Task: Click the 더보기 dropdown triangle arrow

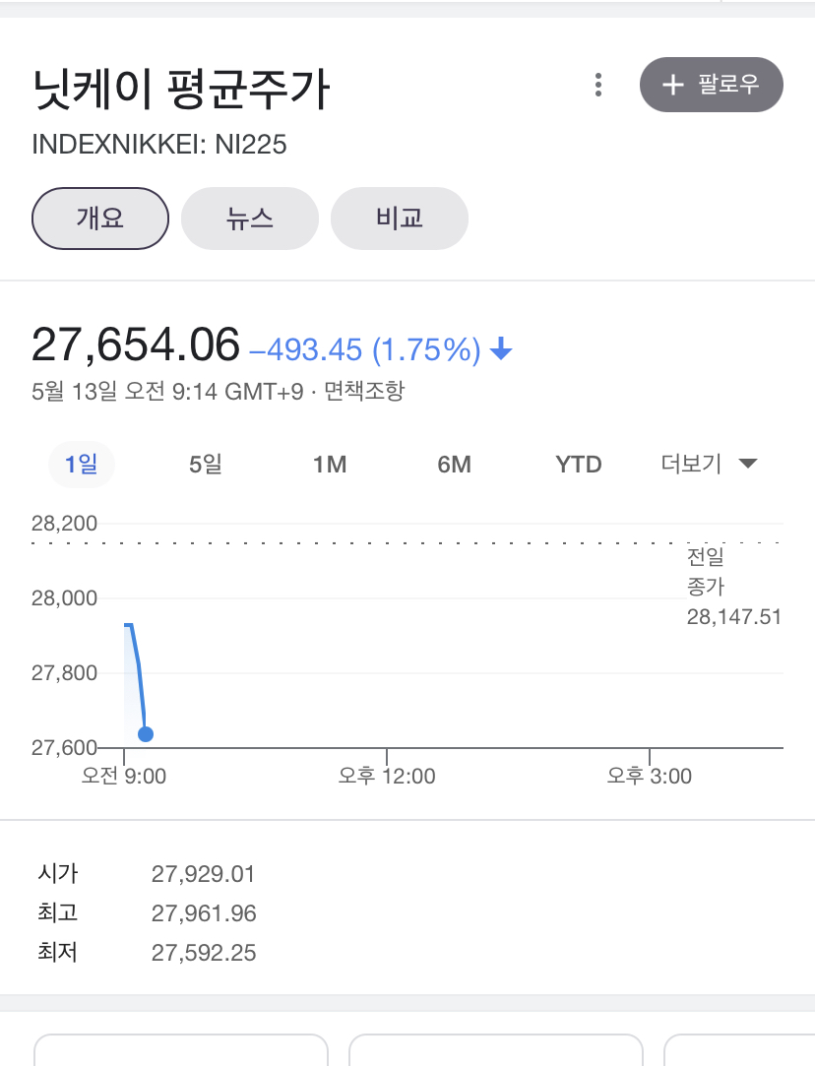Action: pos(748,465)
